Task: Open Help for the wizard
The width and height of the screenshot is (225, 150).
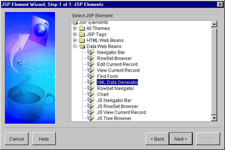Action: 43,139
